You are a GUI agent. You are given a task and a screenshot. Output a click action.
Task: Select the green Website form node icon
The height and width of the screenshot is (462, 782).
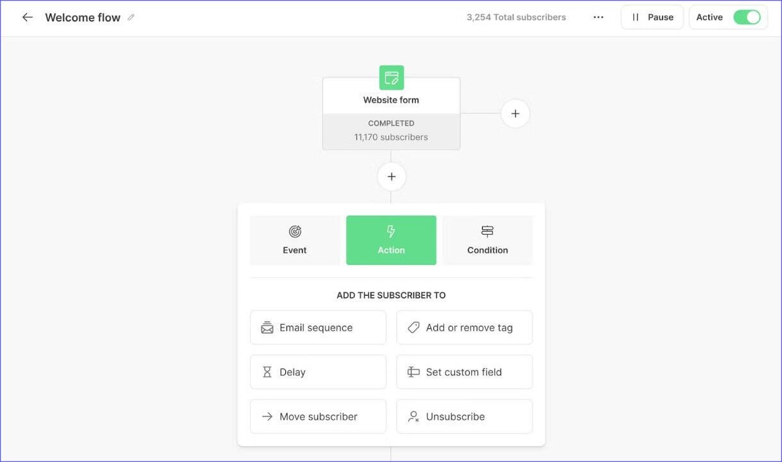click(x=391, y=77)
